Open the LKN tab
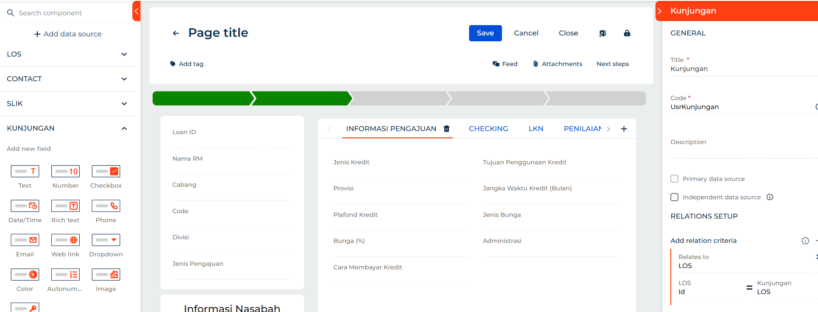Image resolution: width=818 pixels, height=312 pixels. [x=536, y=129]
